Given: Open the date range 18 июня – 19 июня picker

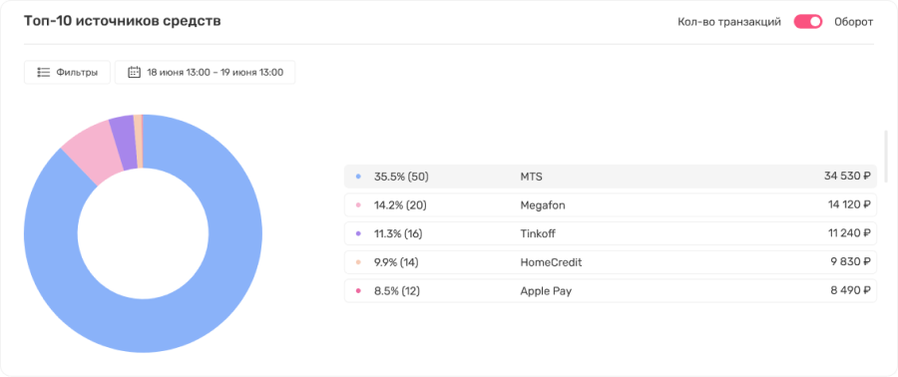Looking at the screenshot, I should pos(205,73).
